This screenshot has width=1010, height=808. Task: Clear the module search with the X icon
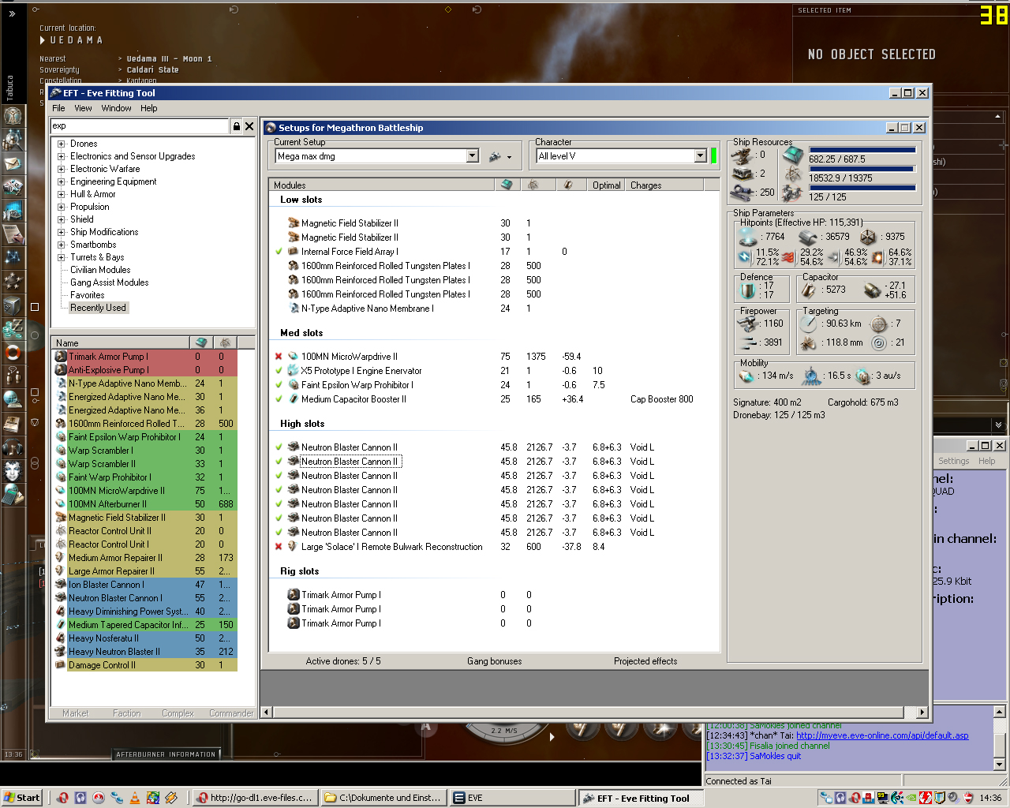pos(249,126)
